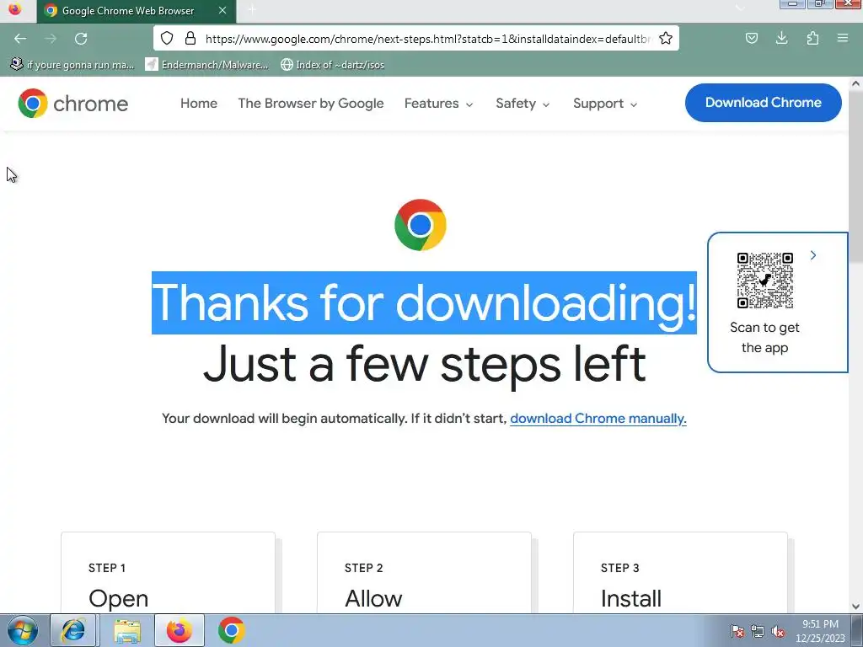Image resolution: width=863 pixels, height=647 pixels.
Task: Click the STEP 2 Allow card
Action: 425,572
